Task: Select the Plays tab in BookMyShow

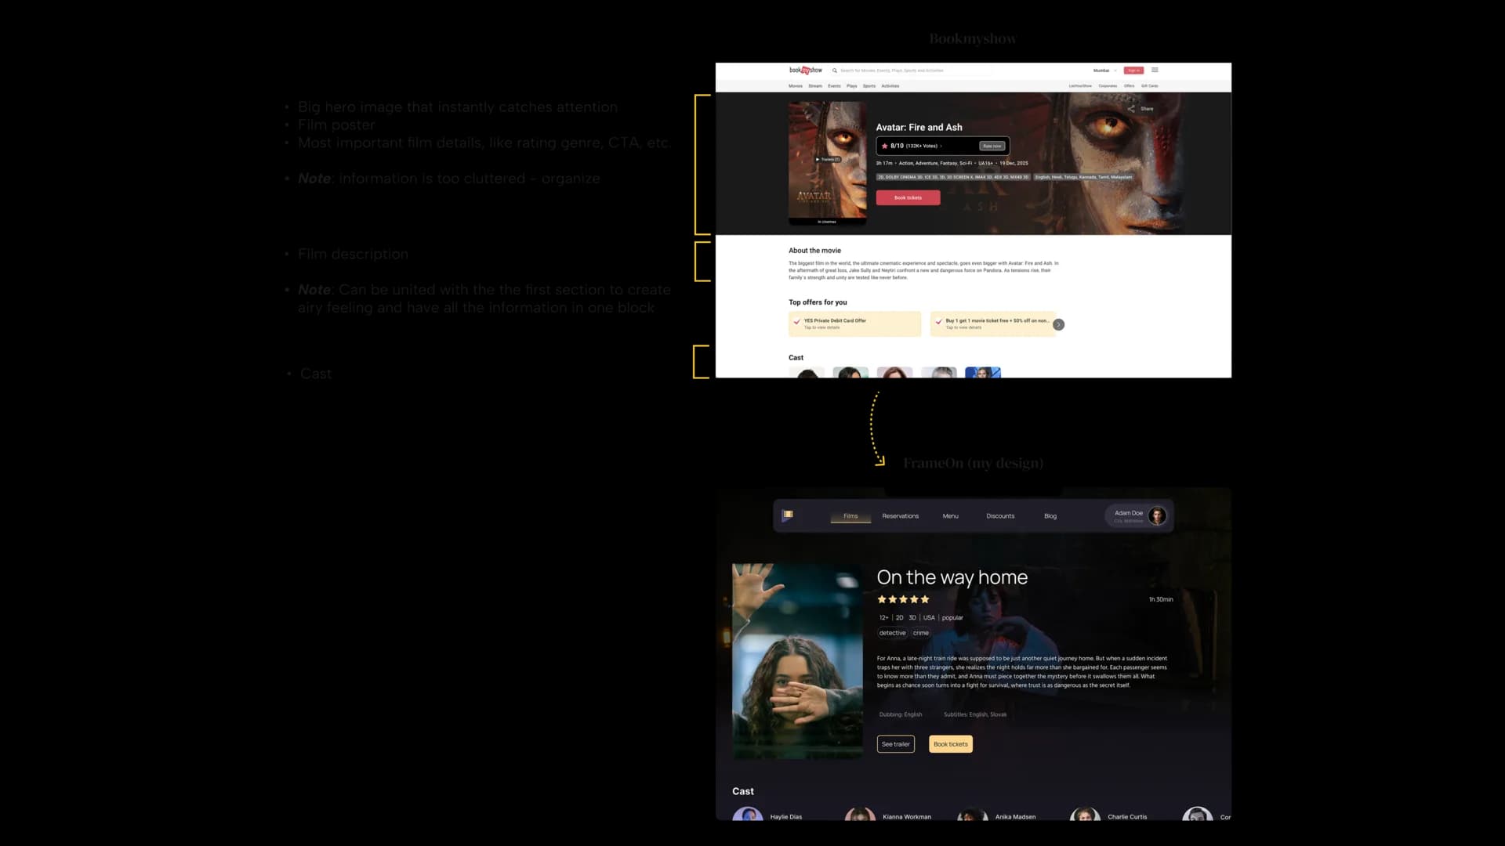Action: [851, 86]
